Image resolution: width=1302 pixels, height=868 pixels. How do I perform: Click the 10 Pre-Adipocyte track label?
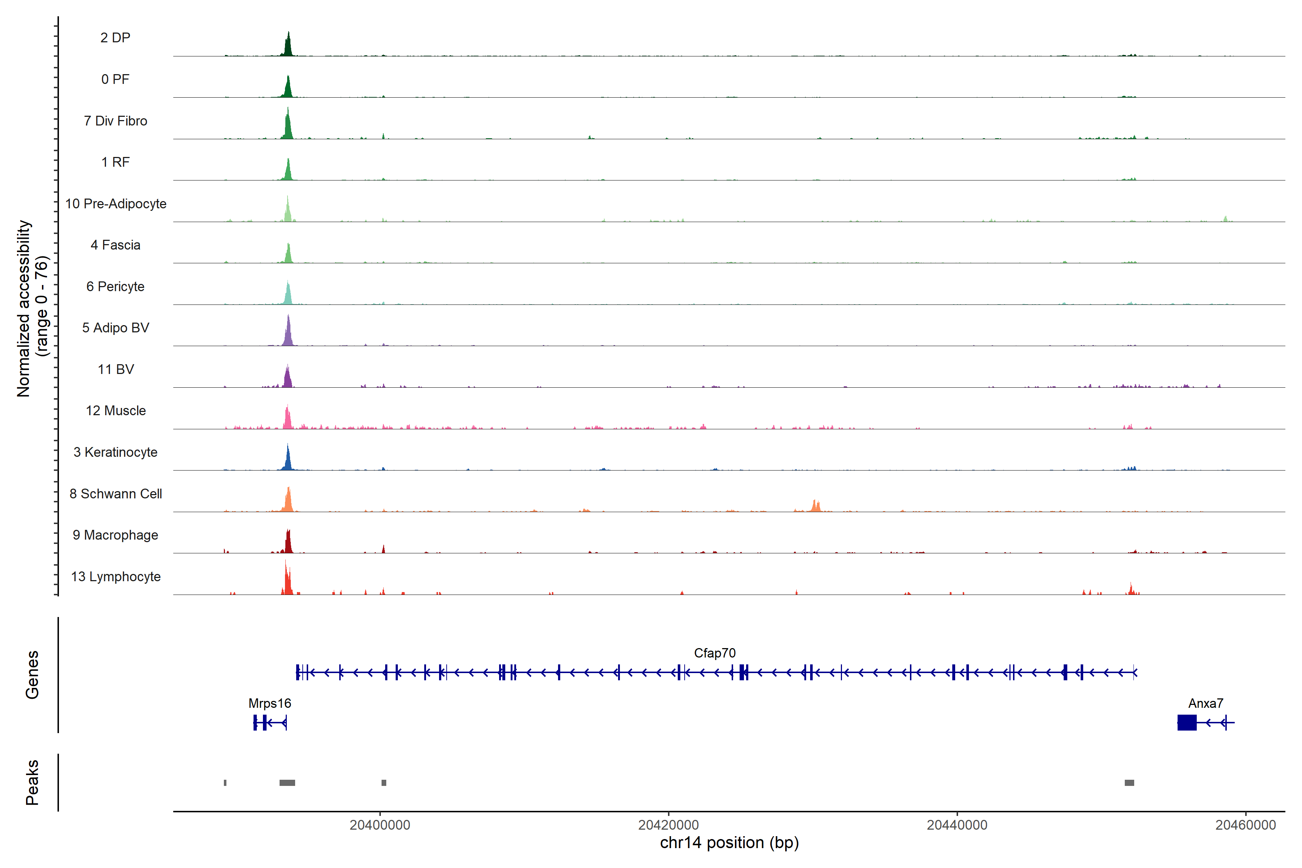pyautogui.click(x=116, y=204)
